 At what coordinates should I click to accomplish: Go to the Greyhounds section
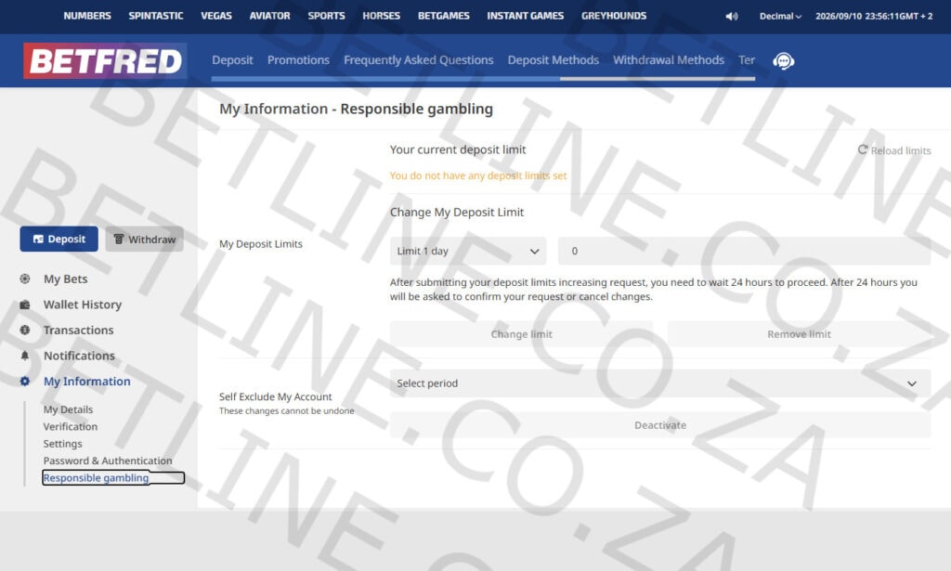coord(614,16)
